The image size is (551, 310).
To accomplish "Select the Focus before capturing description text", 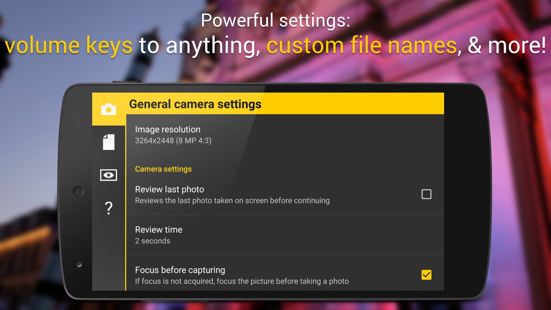I will tap(242, 281).
